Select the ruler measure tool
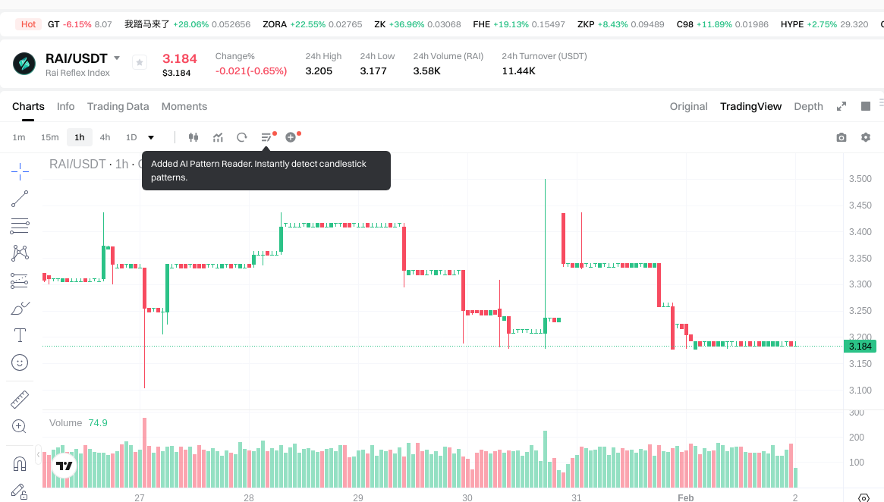This screenshot has height=502, width=884. pyautogui.click(x=20, y=399)
